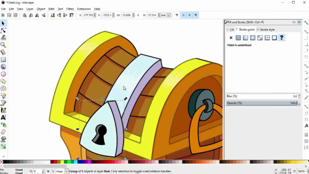Select the Node edit tool

click(x=3, y=30)
